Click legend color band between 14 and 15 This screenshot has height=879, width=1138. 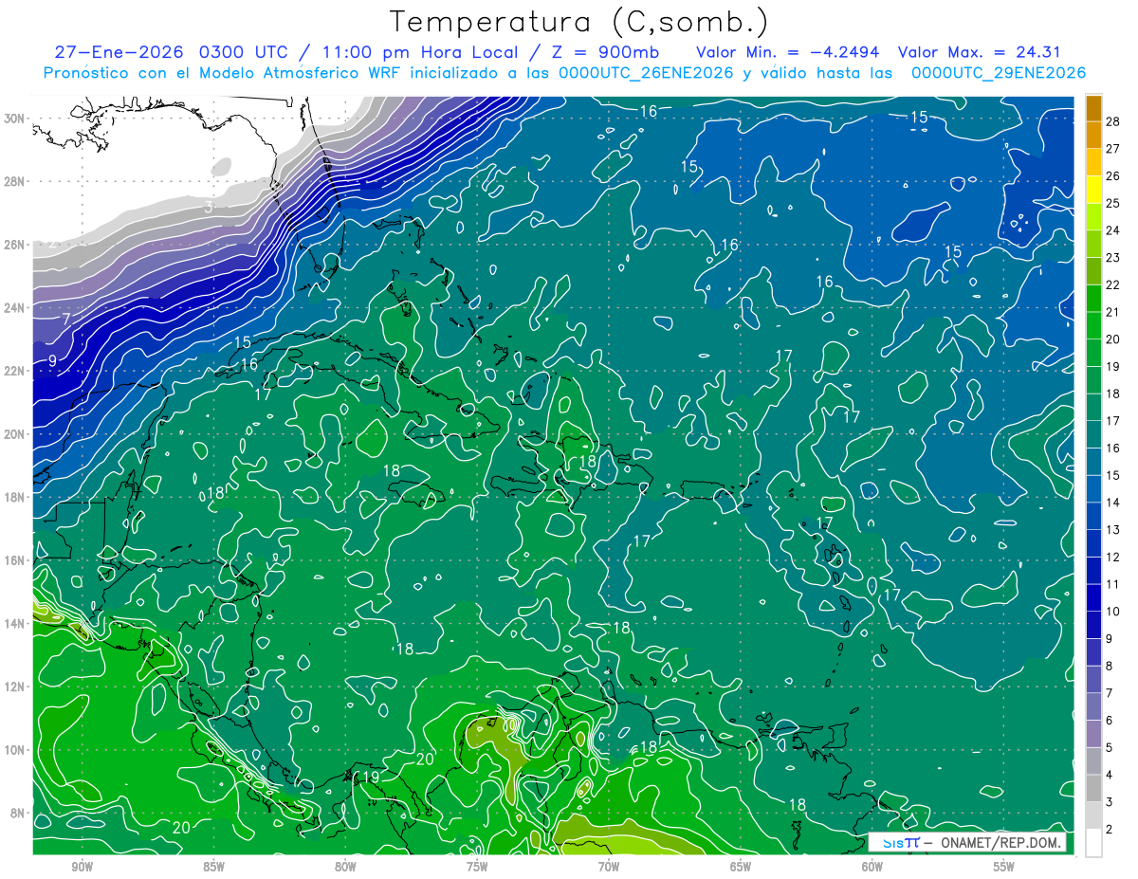tap(1093, 489)
